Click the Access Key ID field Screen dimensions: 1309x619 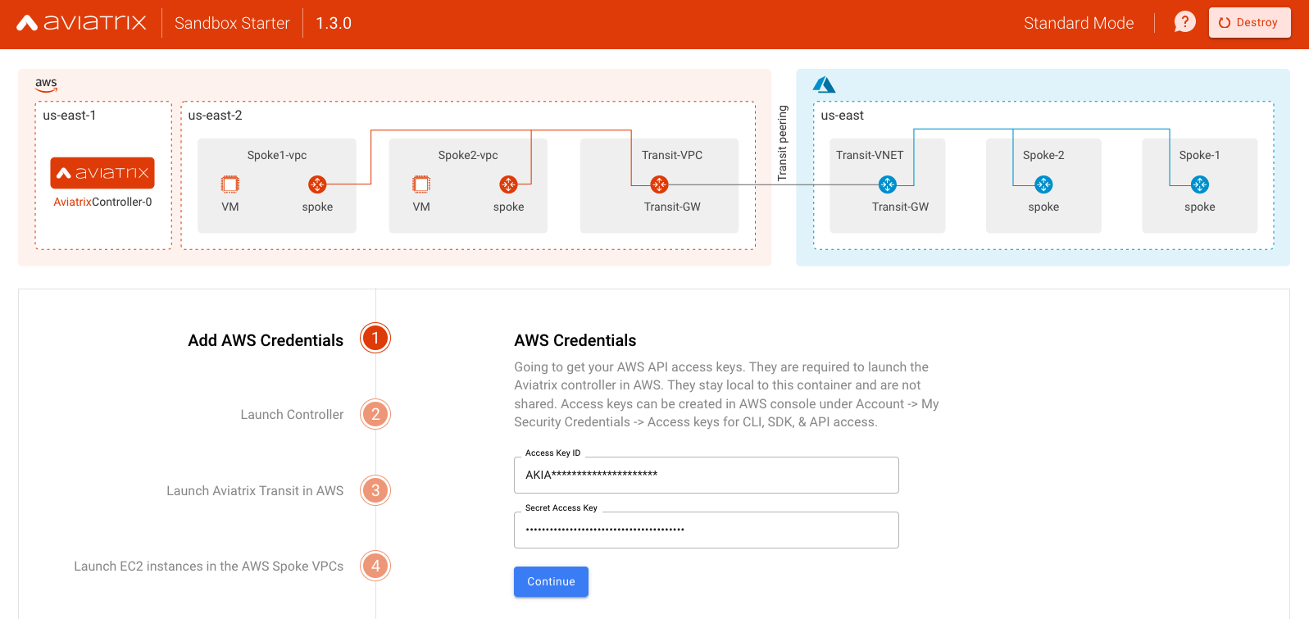click(707, 475)
